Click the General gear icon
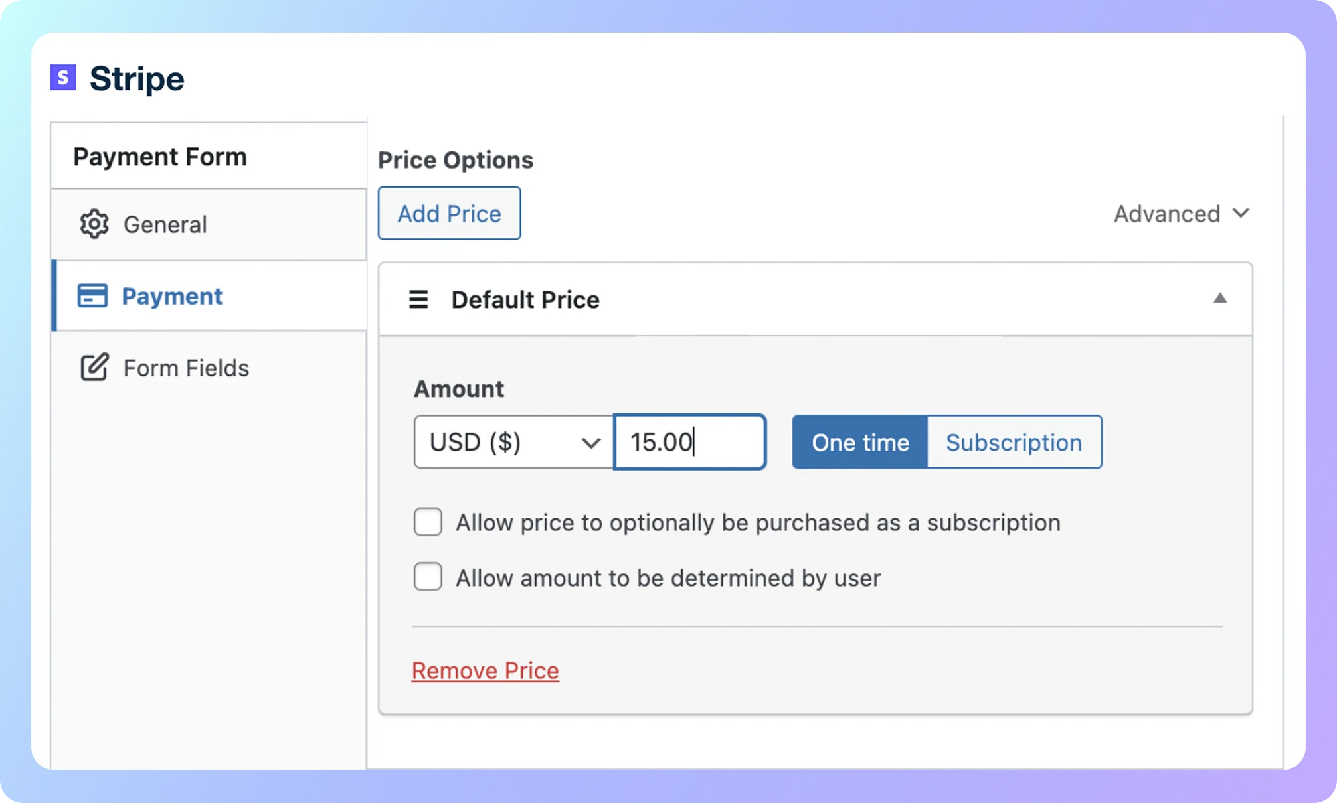This screenshot has width=1337, height=803. tap(94, 224)
